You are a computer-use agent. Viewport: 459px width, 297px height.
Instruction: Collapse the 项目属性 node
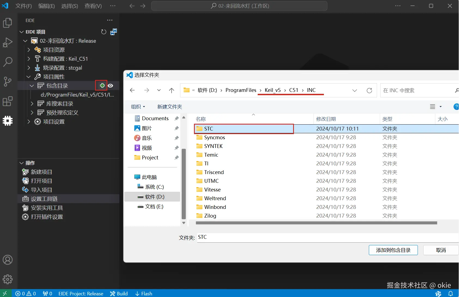pos(29,77)
